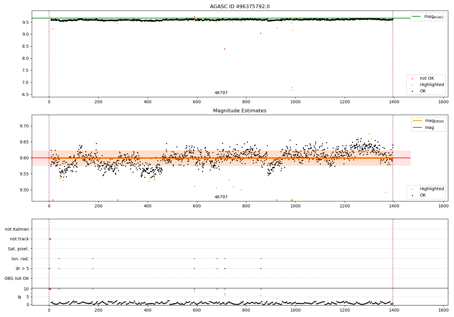Click the mag OBSID legend label in middle plot
Image resolution: width=454 pixels, height=317 pixels.
coord(434,121)
